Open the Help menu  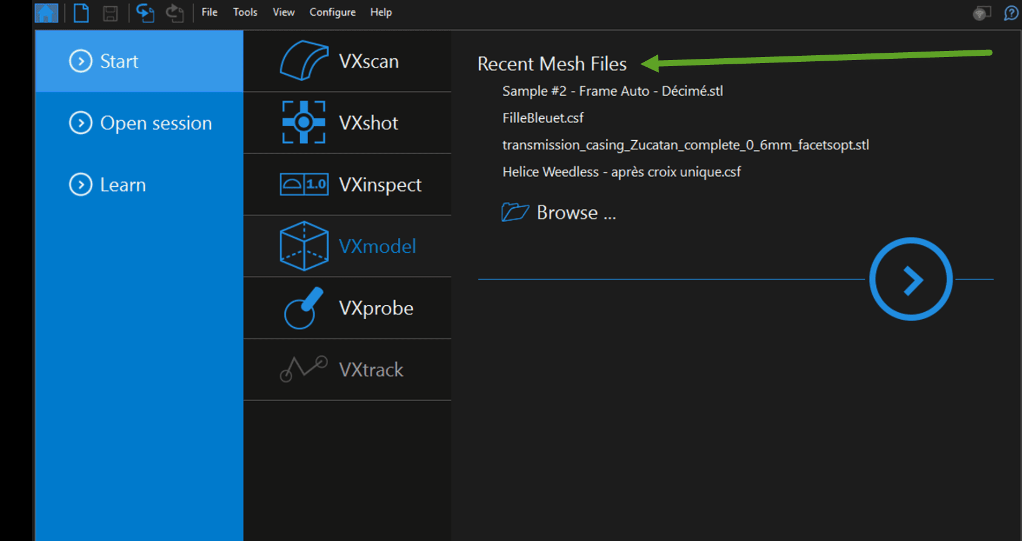point(381,12)
